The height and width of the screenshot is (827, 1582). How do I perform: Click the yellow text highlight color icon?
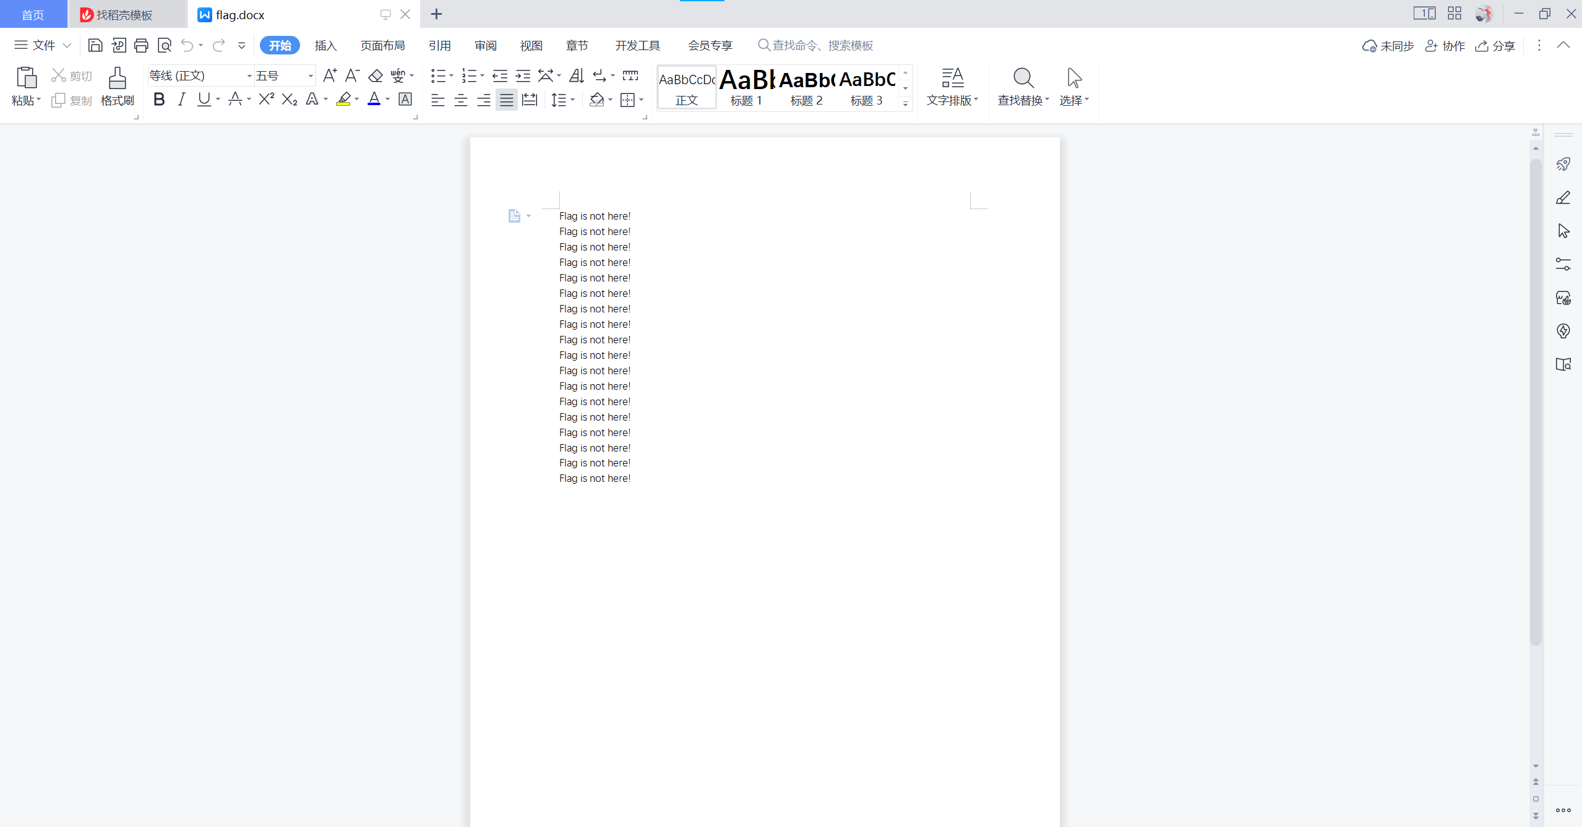coord(343,99)
